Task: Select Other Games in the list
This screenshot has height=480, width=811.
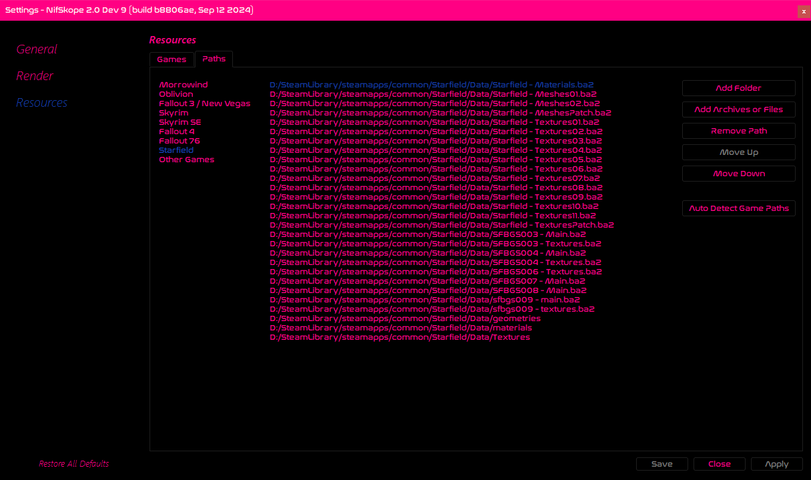Action: [x=187, y=160]
